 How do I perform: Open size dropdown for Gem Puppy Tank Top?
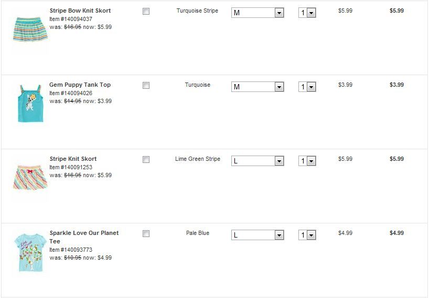click(x=257, y=87)
